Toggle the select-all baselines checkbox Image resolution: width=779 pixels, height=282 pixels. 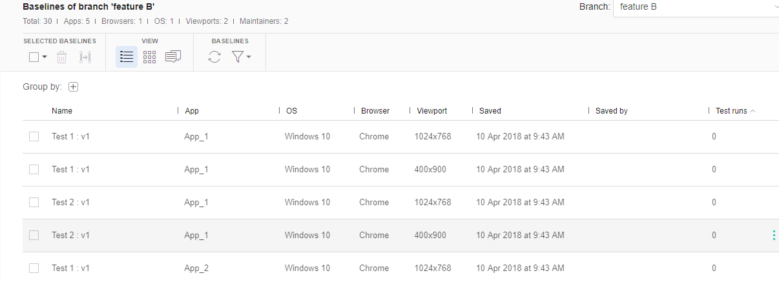[x=34, y=57]
